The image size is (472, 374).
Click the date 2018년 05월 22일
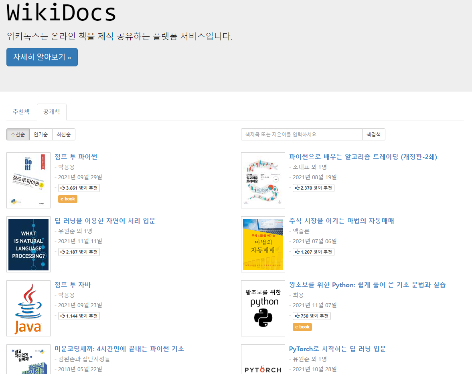(80, 369)
